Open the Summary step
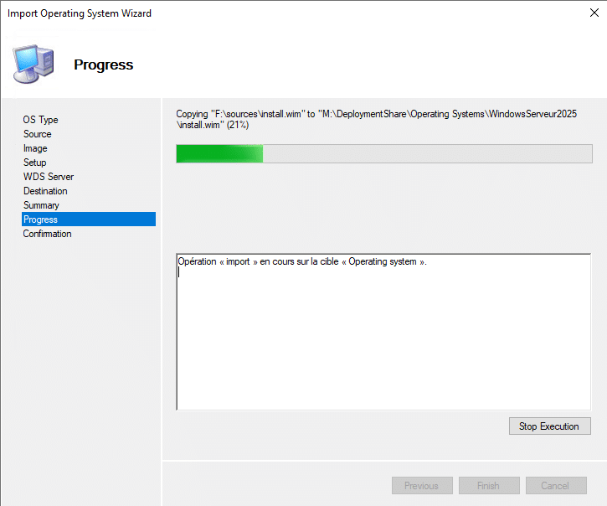 coord(41,205)
